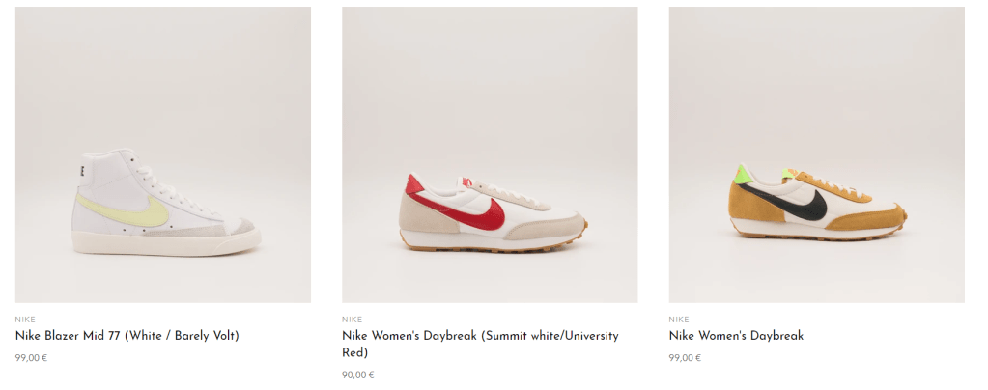Open Nike Women's Daybreak Summit white/University Red link
Viewport: 988px width, 390px height.
pyautogui.click(x=480, y=344)
